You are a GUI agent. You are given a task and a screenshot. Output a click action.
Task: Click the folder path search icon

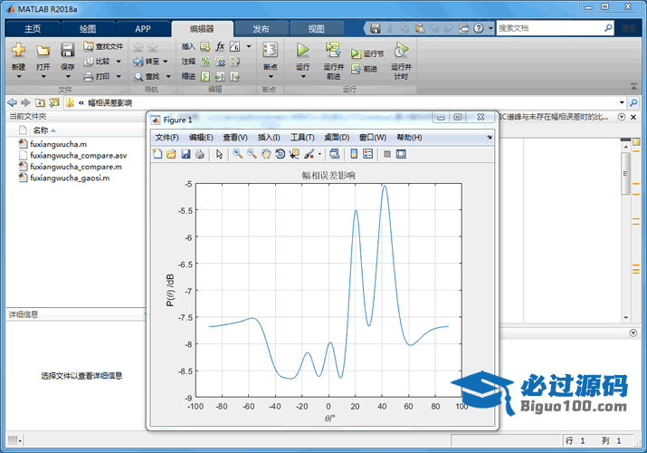tap(633, 102)
